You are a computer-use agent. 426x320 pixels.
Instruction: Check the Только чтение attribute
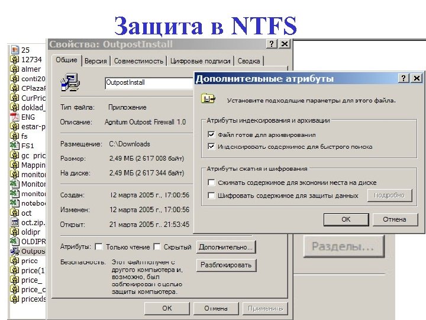click(99, 247)
